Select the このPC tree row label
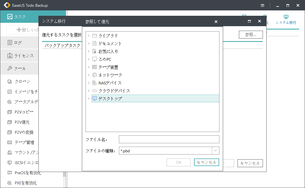Screen dimensions: 305x188 (x=105, y=59)
